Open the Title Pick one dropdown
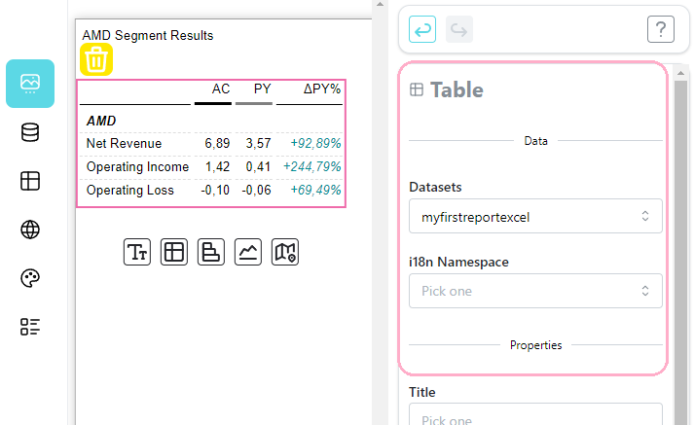This screenshot has width=694, height=425. [535, 414]
